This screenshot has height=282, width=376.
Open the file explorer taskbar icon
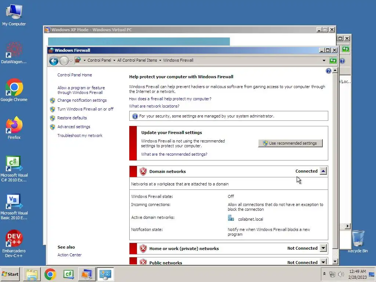(32, 274)
